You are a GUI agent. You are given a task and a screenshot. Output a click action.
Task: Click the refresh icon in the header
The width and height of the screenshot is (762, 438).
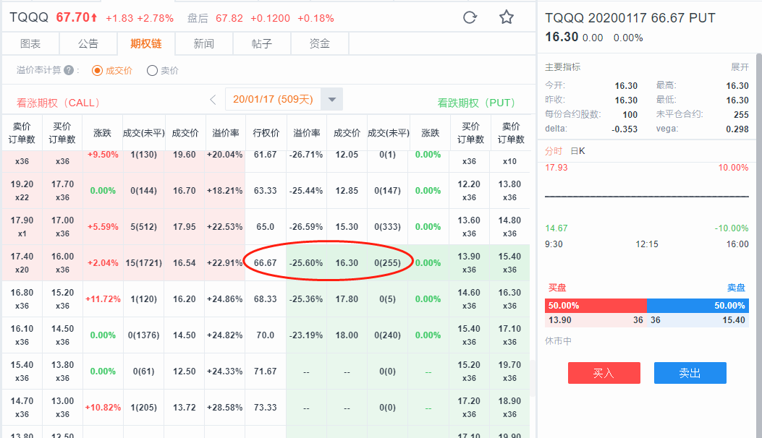click(x=470, y=18)
